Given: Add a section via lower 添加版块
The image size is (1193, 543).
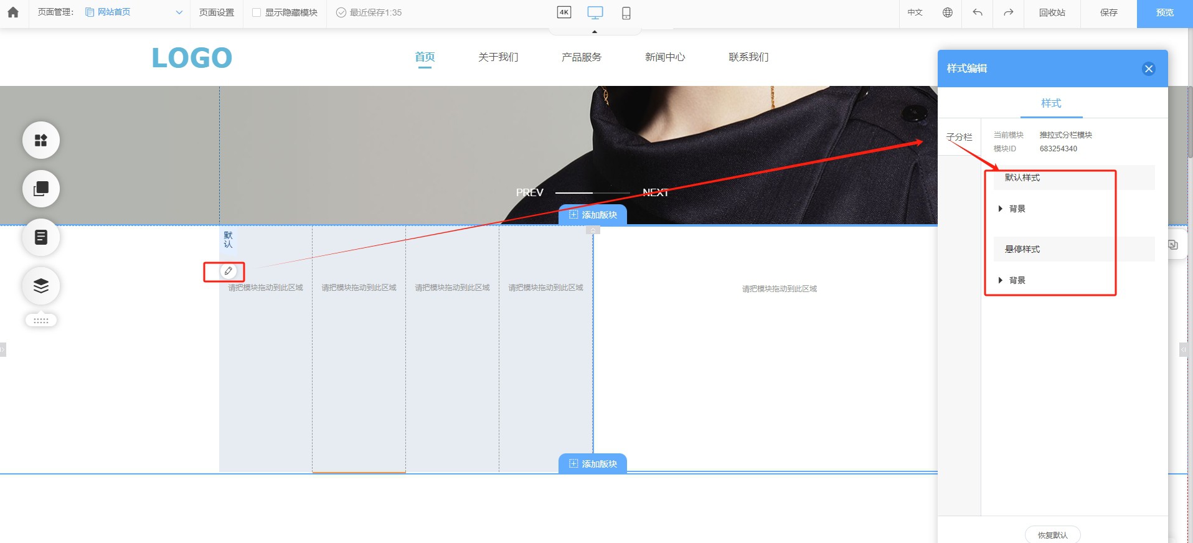Looking at the screenshot, I should pyautogui.click(x=593, y=464).
